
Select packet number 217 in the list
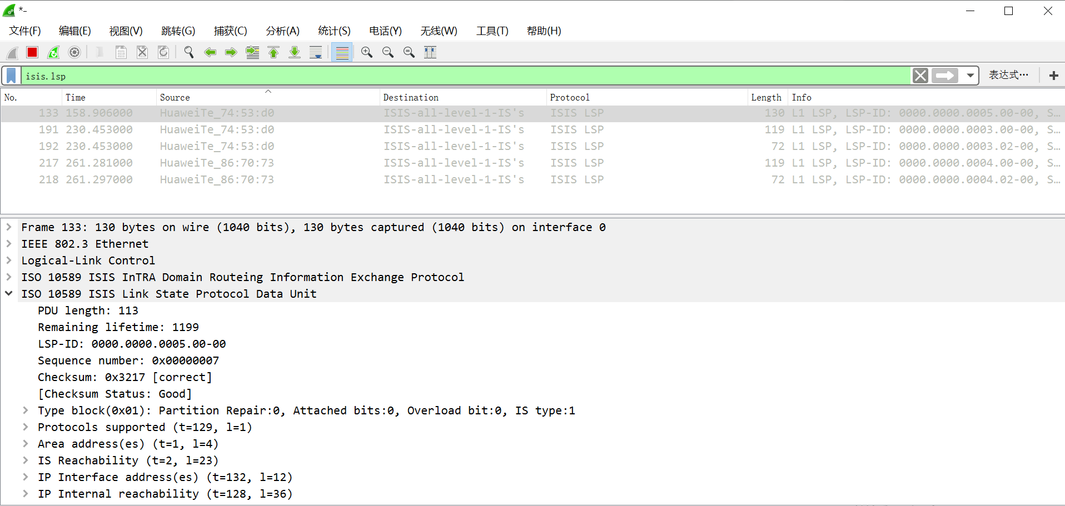[222, 163]
